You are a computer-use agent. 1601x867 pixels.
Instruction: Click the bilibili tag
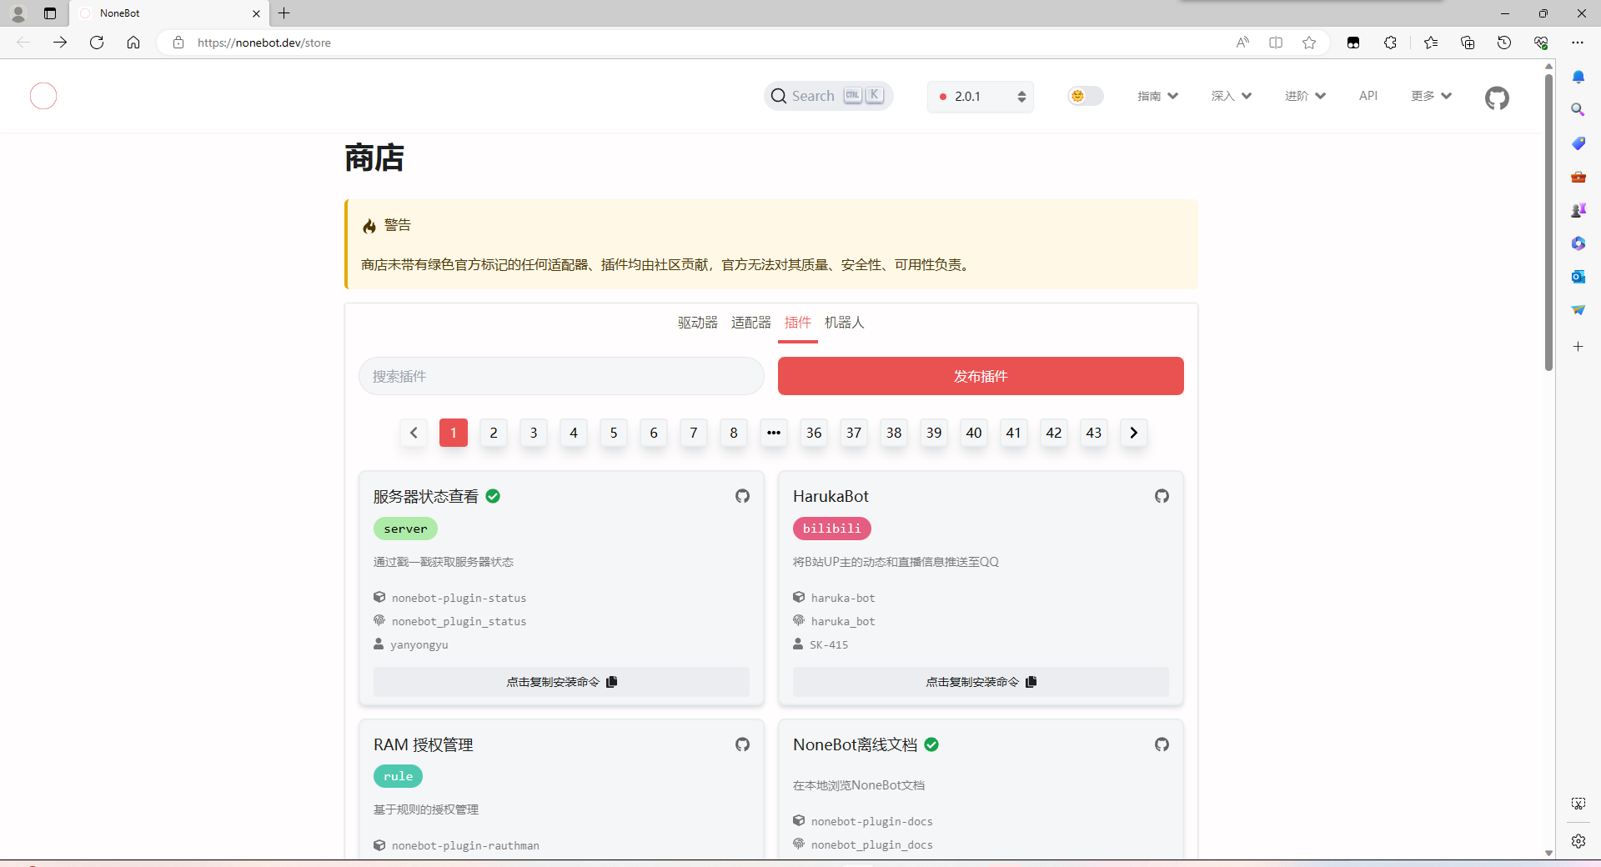pyautogui.click(x=832, y=529)
